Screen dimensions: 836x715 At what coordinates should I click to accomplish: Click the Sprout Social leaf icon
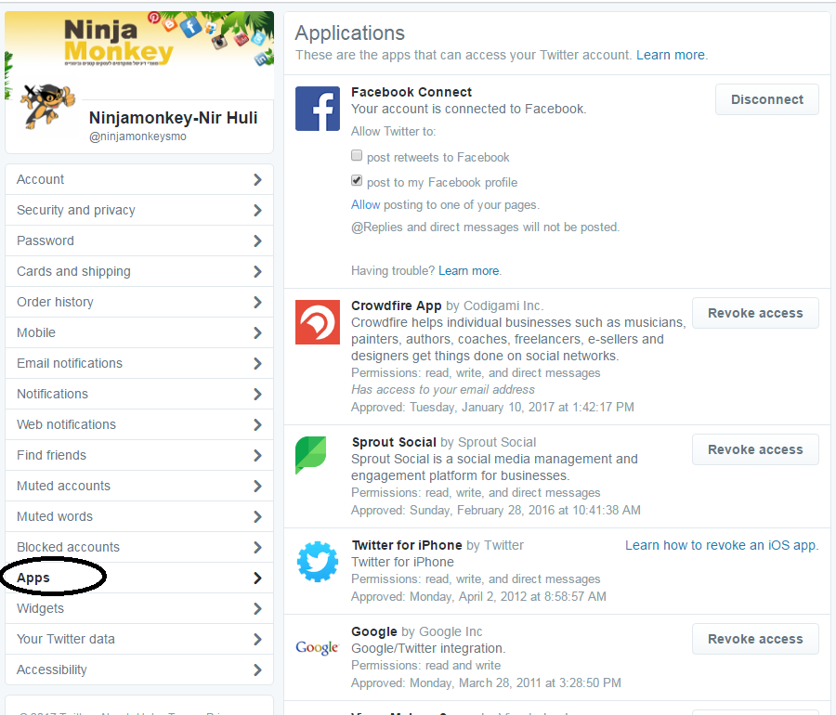click(x=311, y=456)
